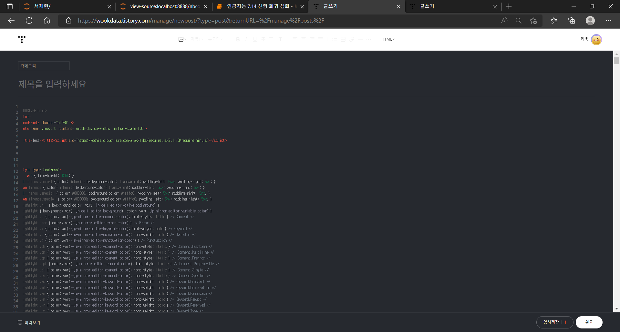This screenshot has width=620, height=332.
Task: Click the style type="text/css" code line
Action: 42,170
